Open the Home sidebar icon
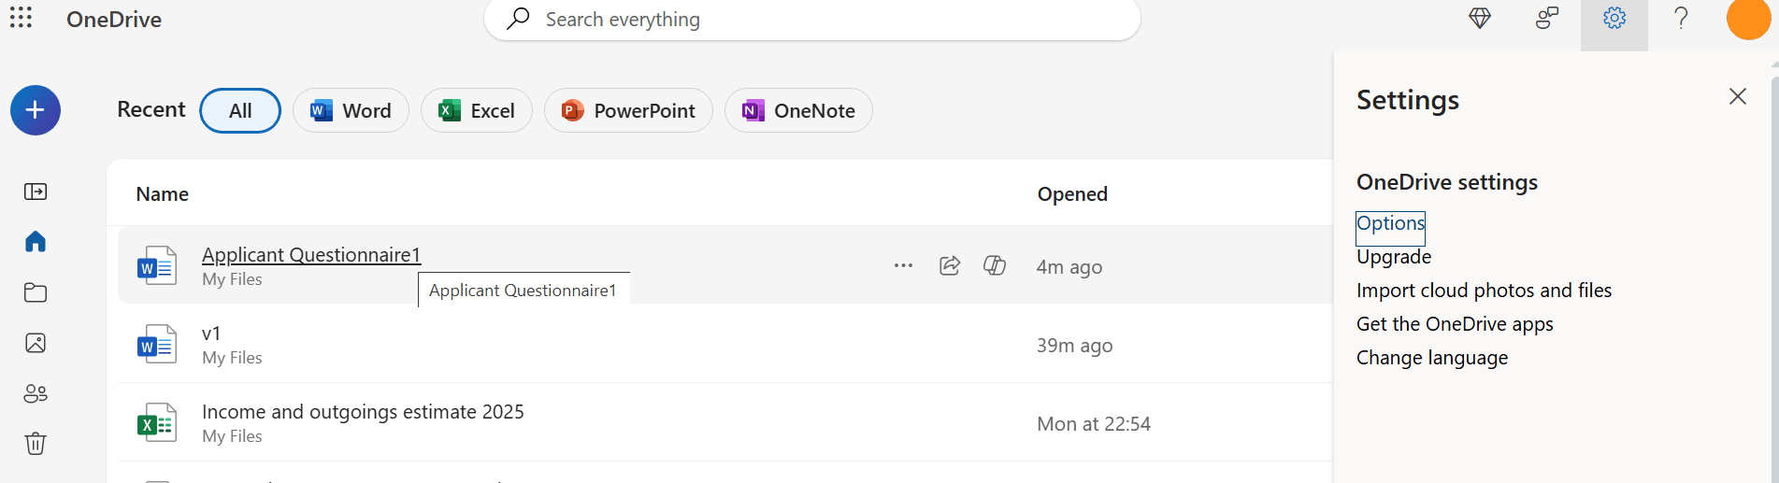Image resolution: width=1779 pixels, height=483 pixels. 36,242
